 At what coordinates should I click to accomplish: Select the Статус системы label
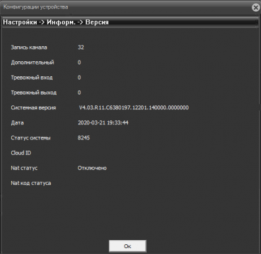point(31,138)
